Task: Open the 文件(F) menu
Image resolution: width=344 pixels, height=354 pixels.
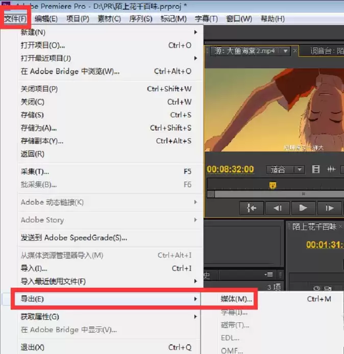Action: (15, 19)
